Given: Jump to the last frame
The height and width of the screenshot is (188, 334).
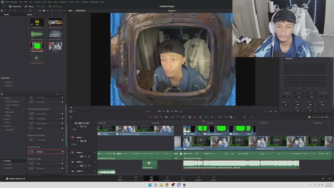Looking at the screenshot, I should pyautogui.click(x=176, y=111).
